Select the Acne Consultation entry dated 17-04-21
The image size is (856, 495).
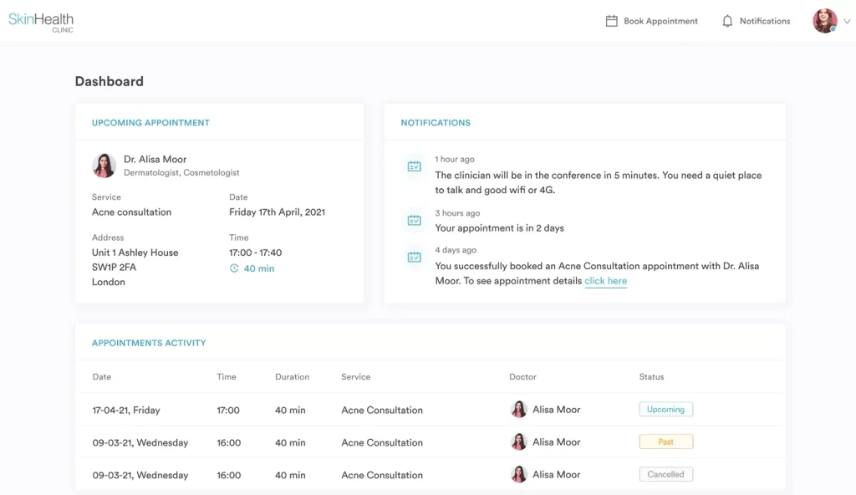[381, 410]
